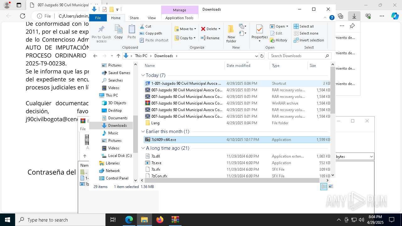
Task: Click the Manage contextual tab
Action: coord(179,10)
